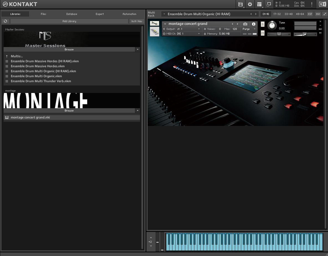Refresh the libraries list
Screen dimensions: 328x256
point(6,21)
